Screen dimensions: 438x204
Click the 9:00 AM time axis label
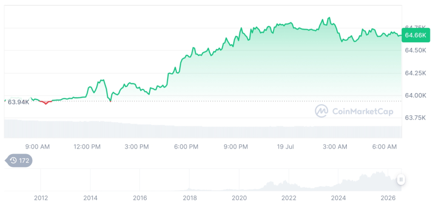click(37, 147)
